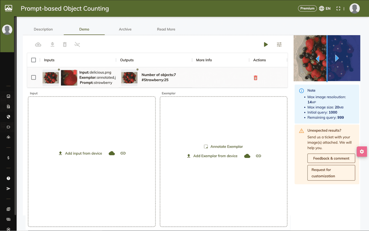The width and height of the screenshot is (369, 231).
Task: Click the download toolbar icon
Action: coord(52,44)
